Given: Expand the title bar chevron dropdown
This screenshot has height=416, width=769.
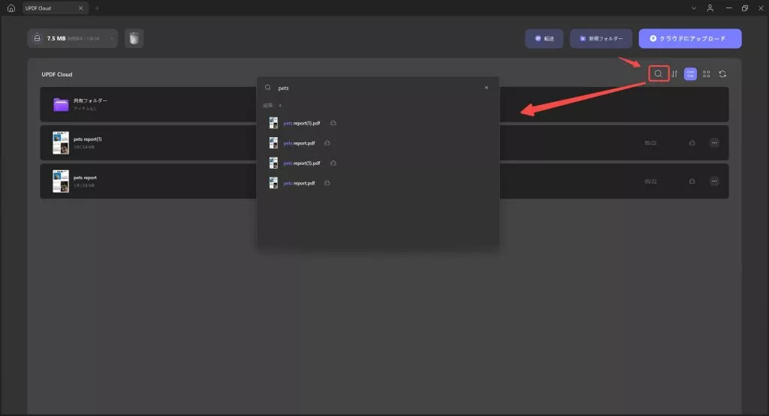Looking at the screenshot, I should 693,7.
